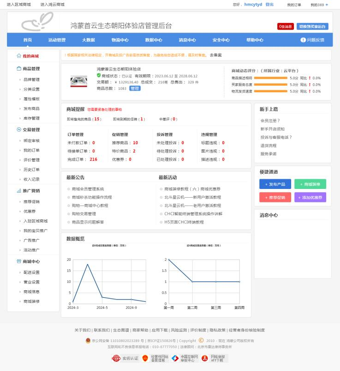
Task: Click the 中国互联网举报中心 badge
Action: pos(185,358)
